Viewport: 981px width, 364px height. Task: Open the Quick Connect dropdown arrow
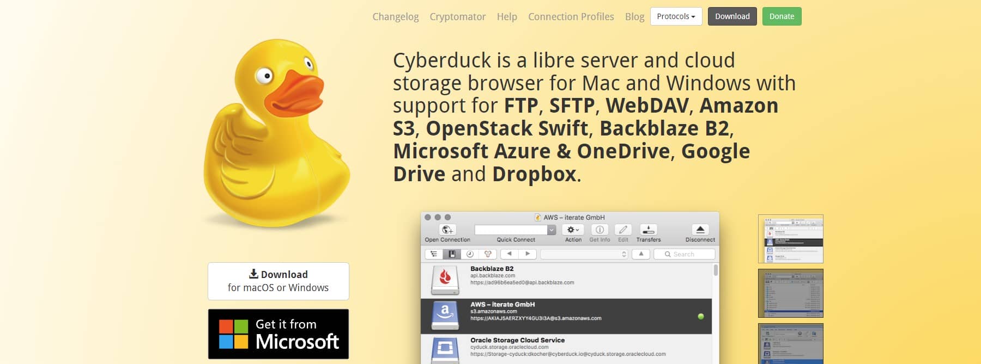coord(552,230)
